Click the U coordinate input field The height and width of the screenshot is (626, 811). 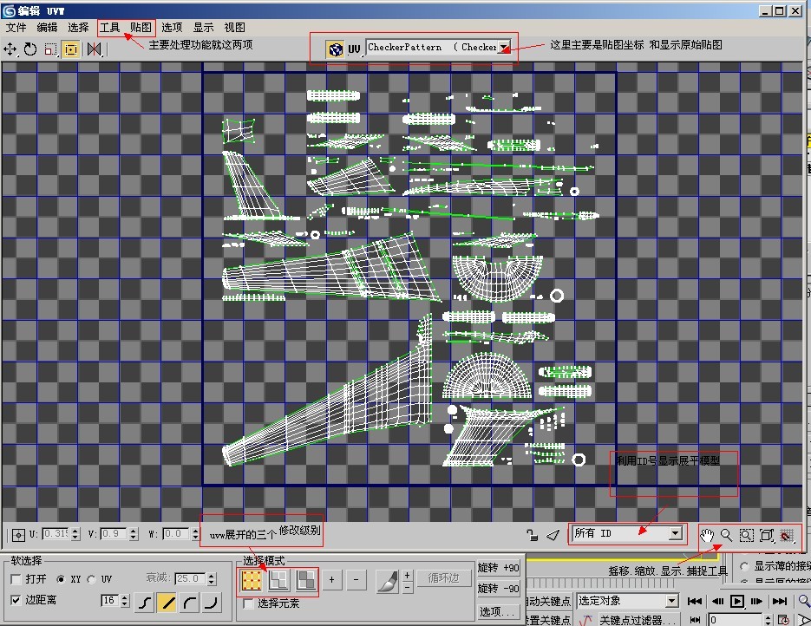(56, 534)
